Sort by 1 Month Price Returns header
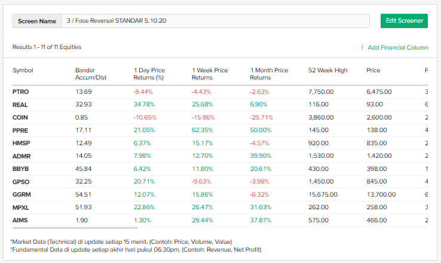The height and width of the screenshot is (263, 441). 269,74
